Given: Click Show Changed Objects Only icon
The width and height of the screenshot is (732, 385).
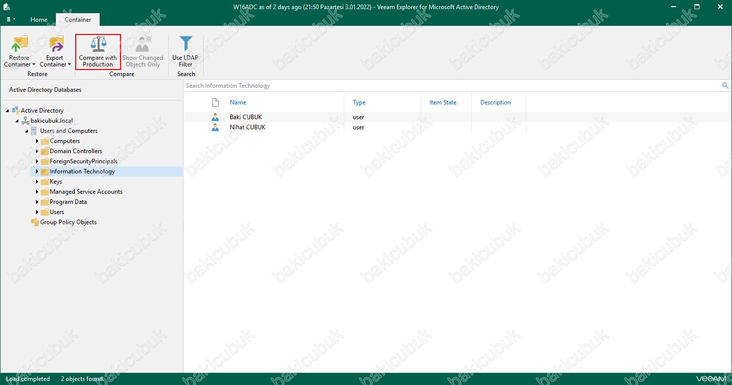Looking at the screenshot, I should (x=143, y=45).
